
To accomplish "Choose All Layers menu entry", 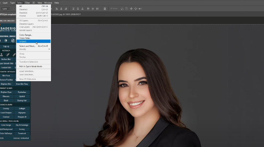I will tap(33, 20).
